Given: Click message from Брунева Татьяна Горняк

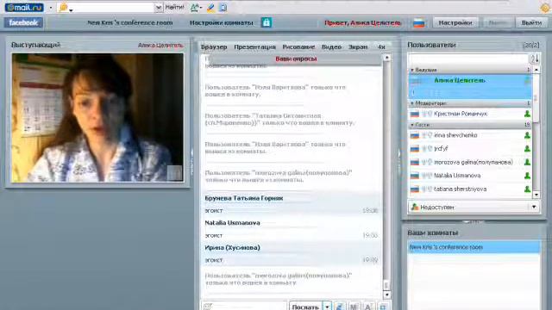Looking at the screenshot, I should 244,198.
